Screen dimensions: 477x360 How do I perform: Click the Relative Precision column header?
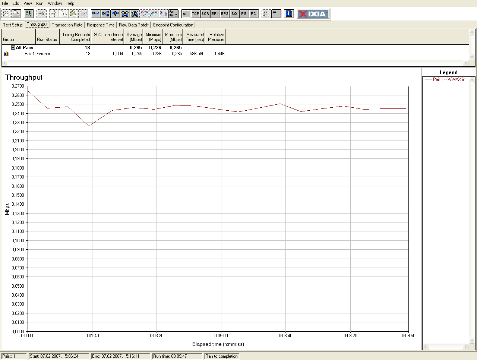(216, 37)
